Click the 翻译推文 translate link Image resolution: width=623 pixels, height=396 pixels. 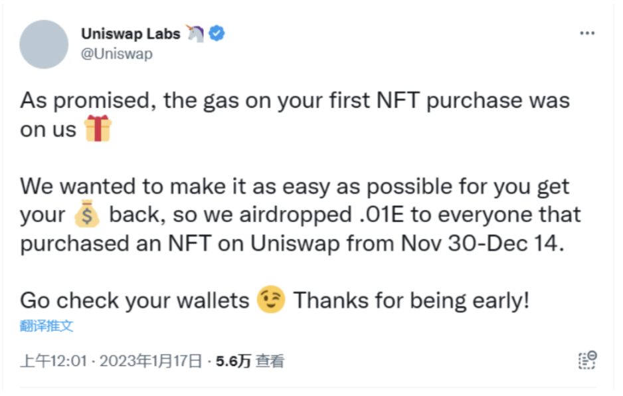point(46,326)
